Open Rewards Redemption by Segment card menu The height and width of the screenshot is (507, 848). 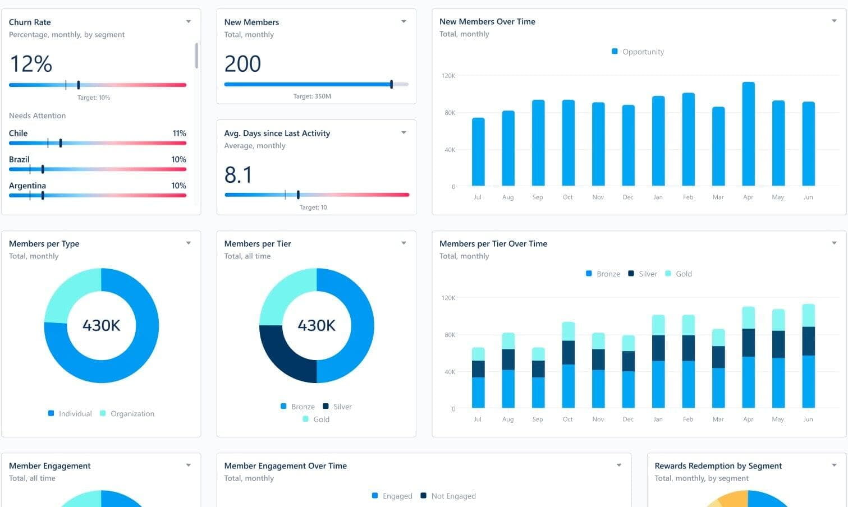[834, 465]
